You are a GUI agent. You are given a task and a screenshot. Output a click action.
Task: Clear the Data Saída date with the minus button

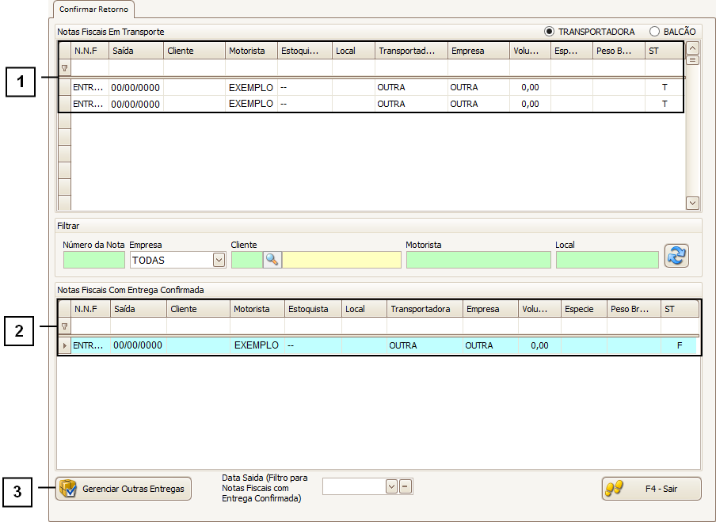click(406, 486)
